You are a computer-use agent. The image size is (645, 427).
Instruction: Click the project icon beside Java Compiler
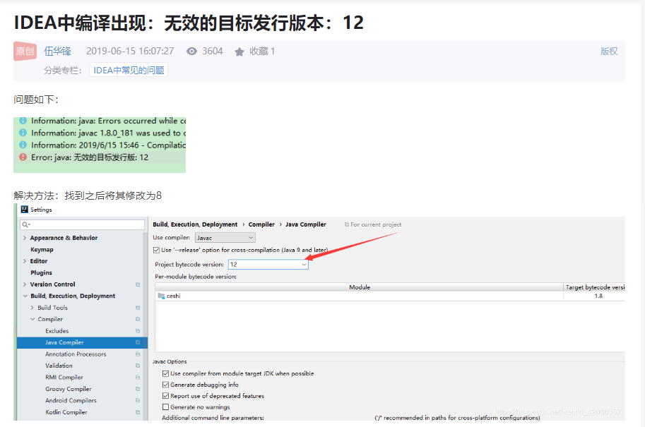click(138, 342)
